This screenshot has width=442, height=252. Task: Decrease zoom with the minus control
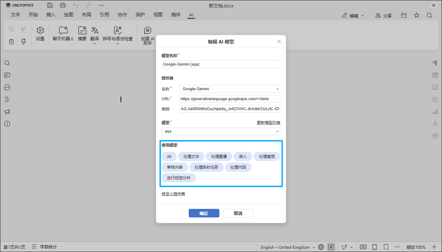tap(397, 247)
